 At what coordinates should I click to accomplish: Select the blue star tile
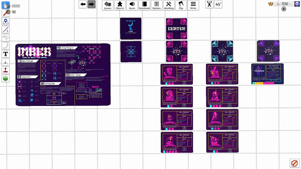(x=131, y=52)
